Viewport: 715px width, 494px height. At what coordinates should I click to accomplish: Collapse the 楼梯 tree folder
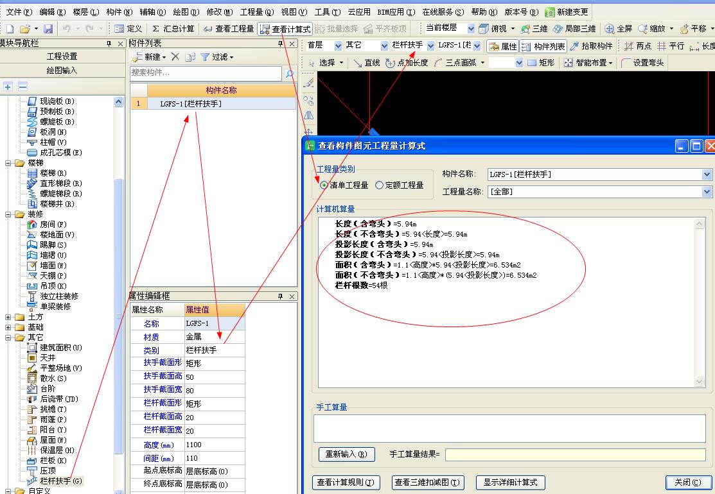8,163
